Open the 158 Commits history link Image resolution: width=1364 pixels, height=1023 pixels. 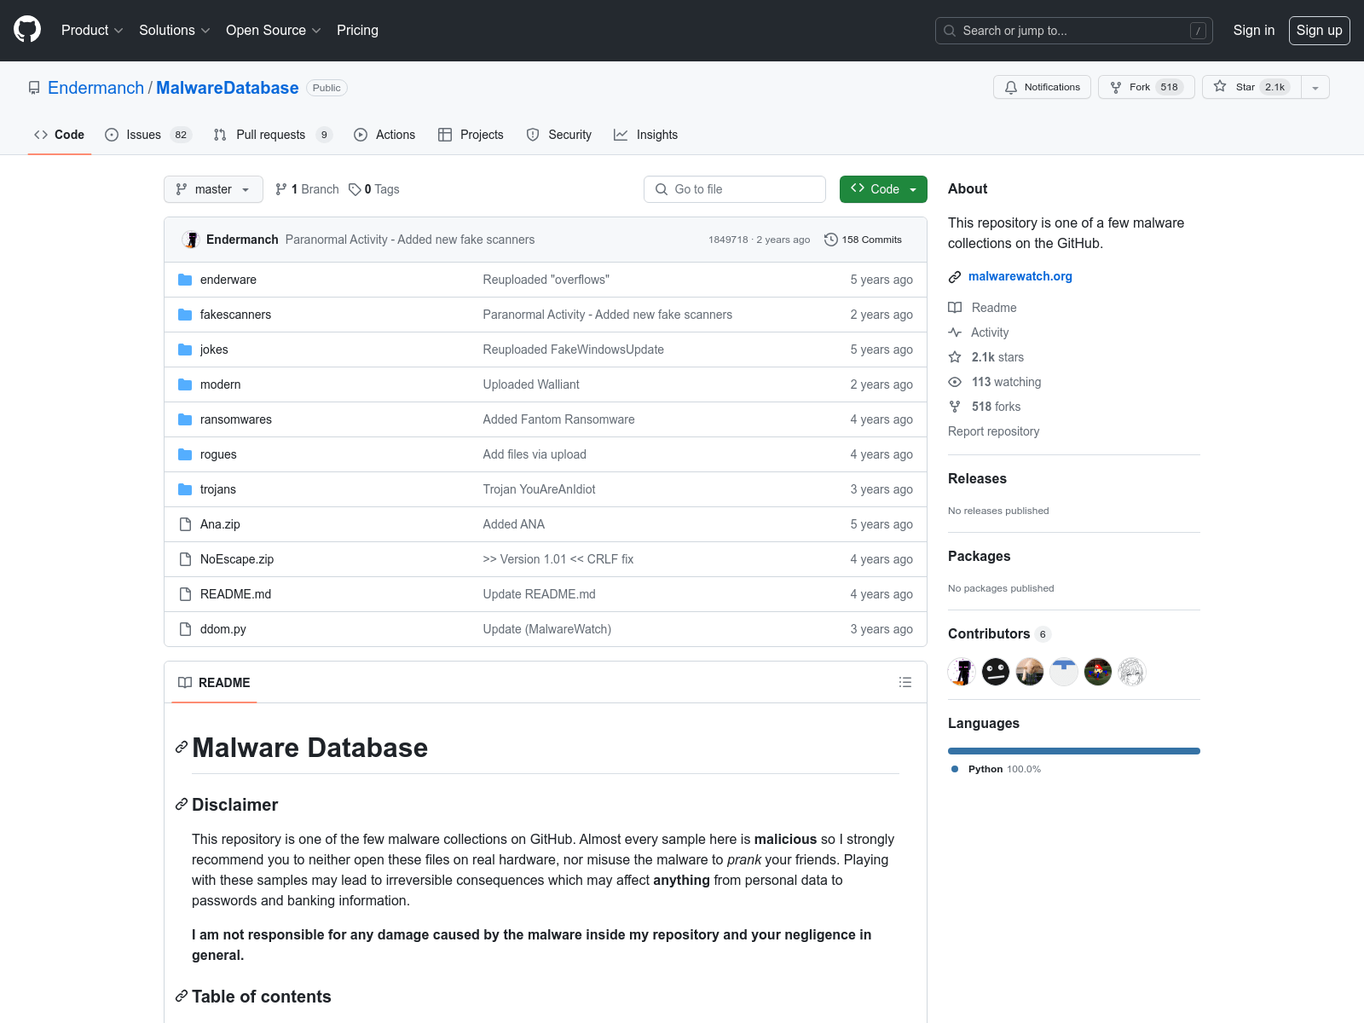coord(863,240)
